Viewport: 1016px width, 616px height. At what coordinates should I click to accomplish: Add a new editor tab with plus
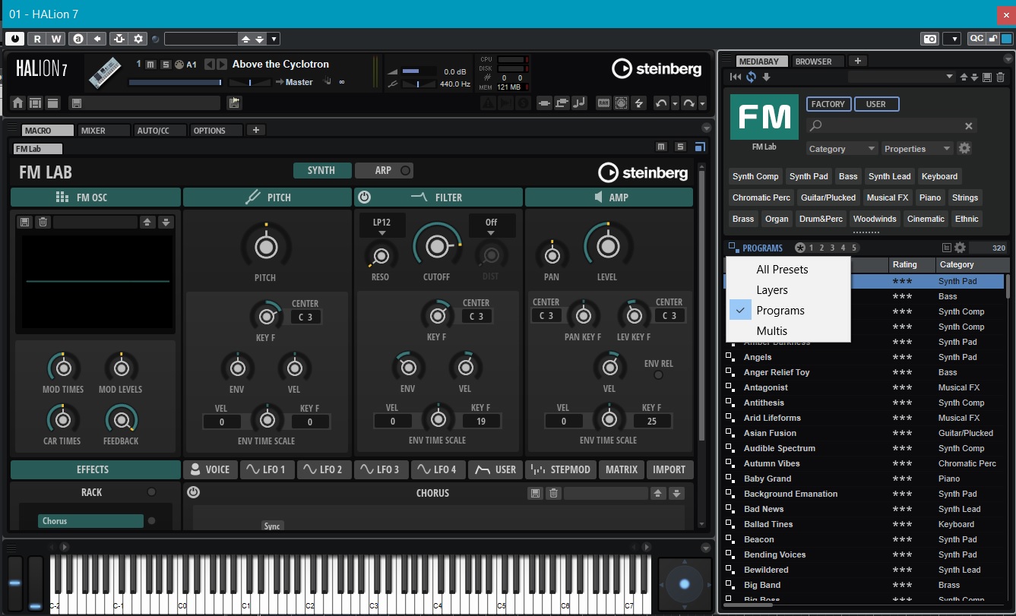(x=256, y=130)
